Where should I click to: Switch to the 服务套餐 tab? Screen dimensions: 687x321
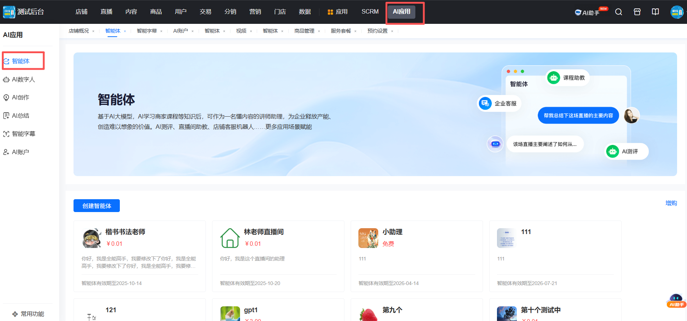[341, 31]
